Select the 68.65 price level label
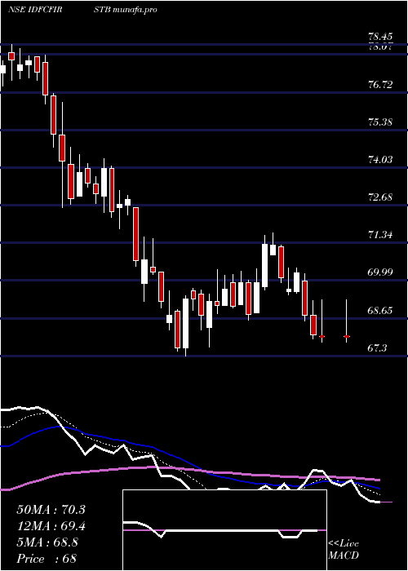 tap(380, 310)
